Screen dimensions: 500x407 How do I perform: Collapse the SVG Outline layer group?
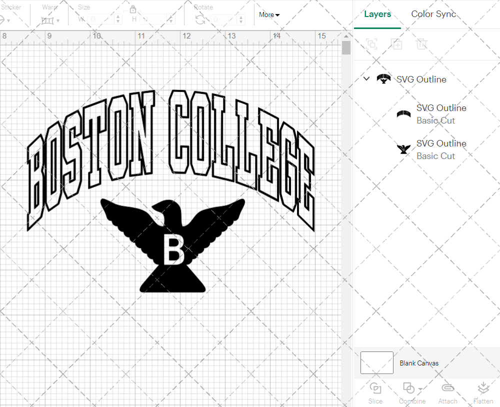pyautogui.click(x=366, y=78)
